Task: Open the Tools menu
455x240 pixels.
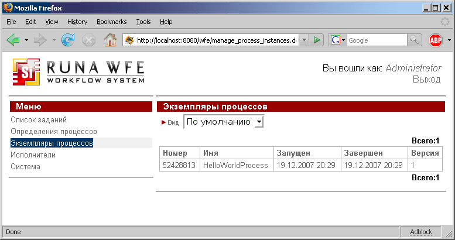Action: tap(143, 22)
